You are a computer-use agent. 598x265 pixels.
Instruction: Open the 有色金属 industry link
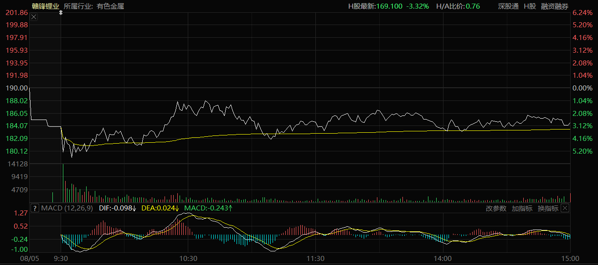(110, 6)
